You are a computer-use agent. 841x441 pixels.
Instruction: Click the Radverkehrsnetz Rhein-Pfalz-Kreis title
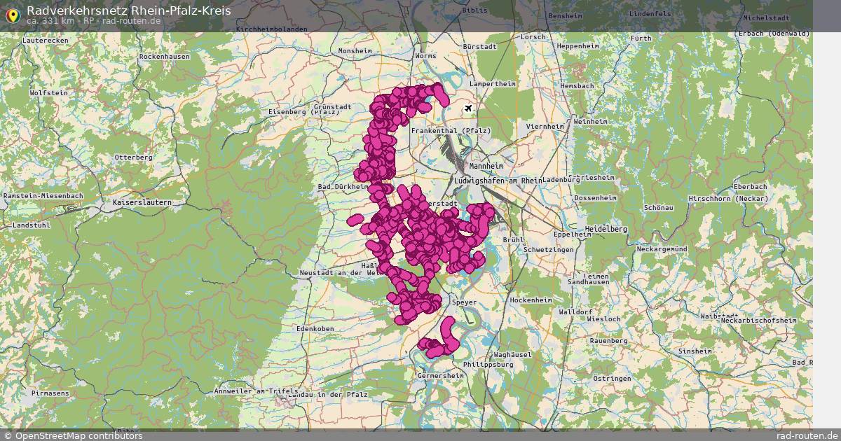(x=128, y=10)
